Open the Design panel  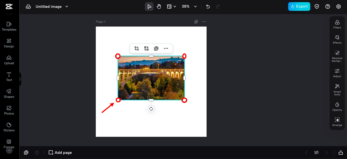pos(9,43)
